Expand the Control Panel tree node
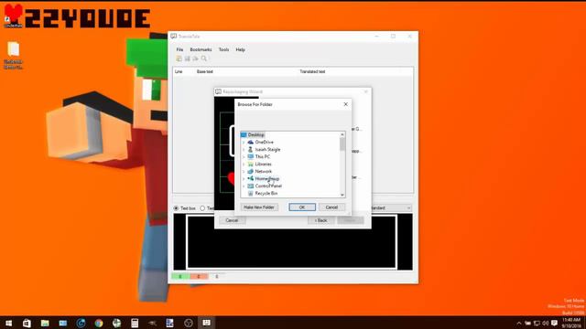Screen dimensions: 586x329 pyautogui.click(x=244, y=186)
